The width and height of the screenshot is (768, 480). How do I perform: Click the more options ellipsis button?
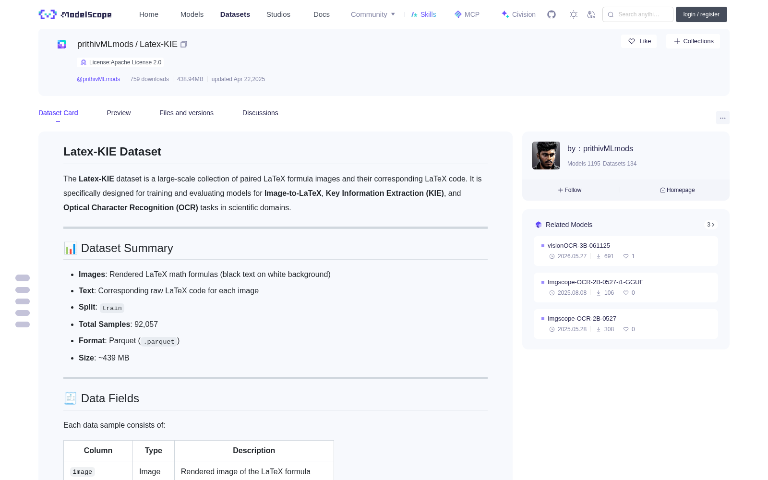click(723, 118)
